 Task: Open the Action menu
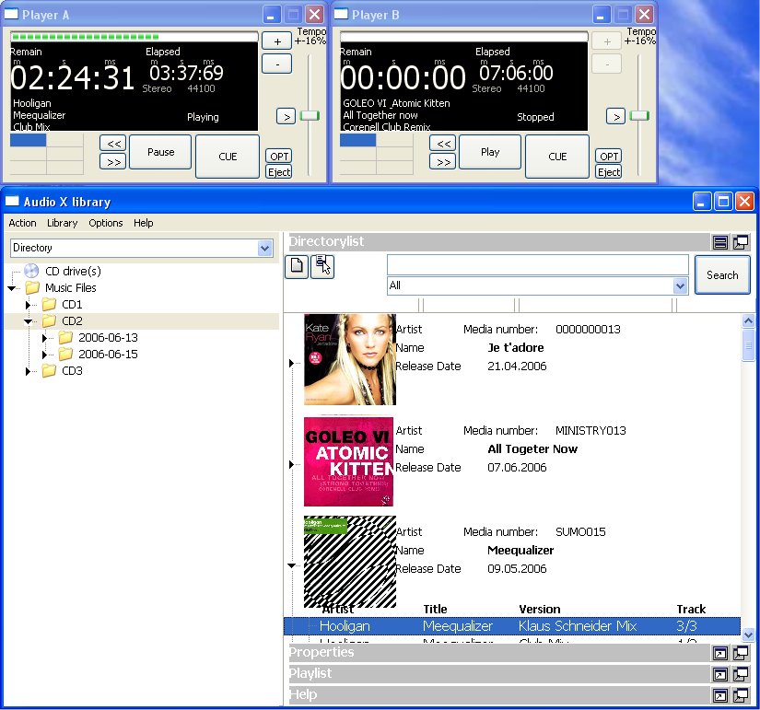(x=22, y=223)
